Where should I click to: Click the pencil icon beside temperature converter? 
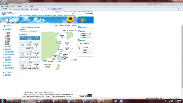[x=79, y=48]
